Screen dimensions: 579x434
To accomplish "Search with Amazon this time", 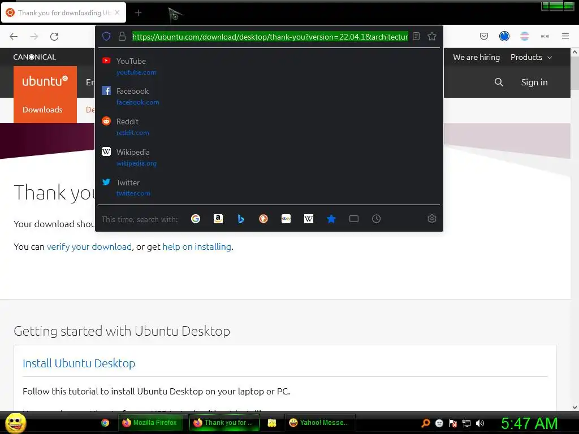I will tap(218, 219).
